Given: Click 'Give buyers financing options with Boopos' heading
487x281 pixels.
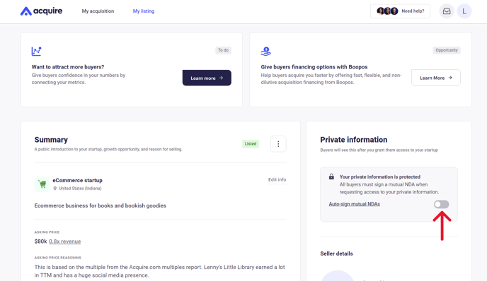Looking at the screenshot, I should pyautogui.click(x=314, y=67).
